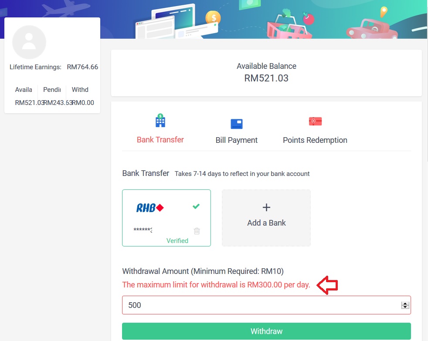Select the RHB bank logo
This screenshot has width=428, height=341.
coord(149,208)
